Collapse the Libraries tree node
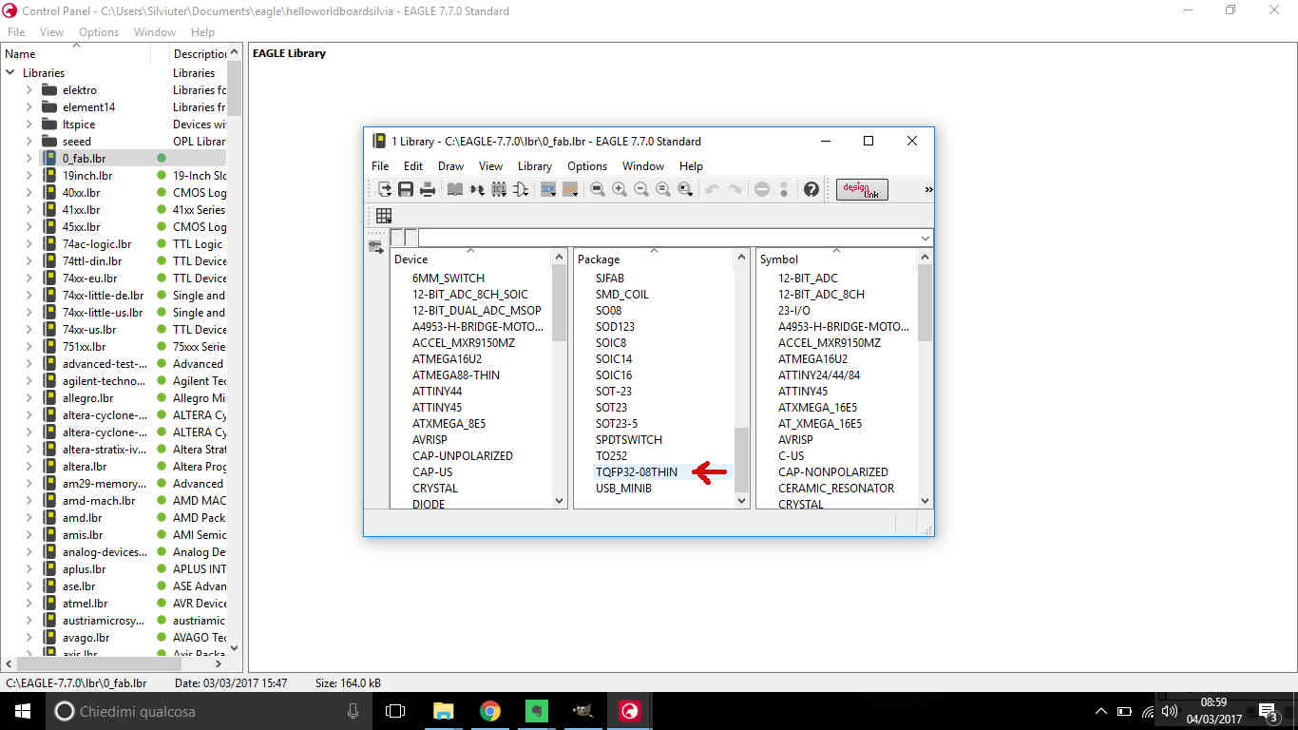 (x=10, y=72)
